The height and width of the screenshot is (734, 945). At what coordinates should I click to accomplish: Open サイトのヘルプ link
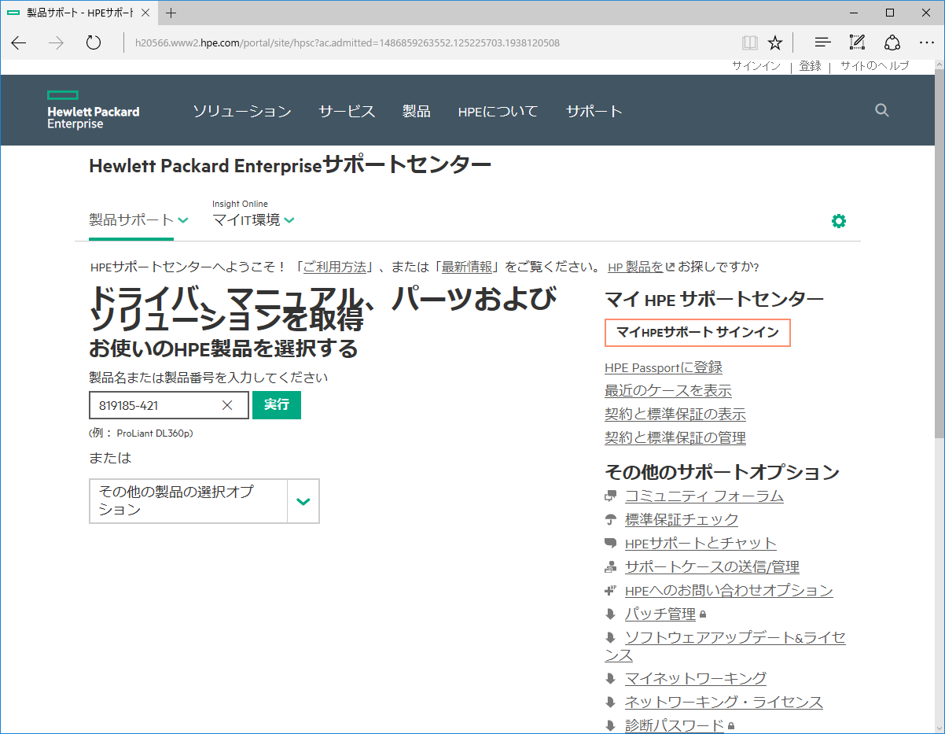[x=874, y=66]
